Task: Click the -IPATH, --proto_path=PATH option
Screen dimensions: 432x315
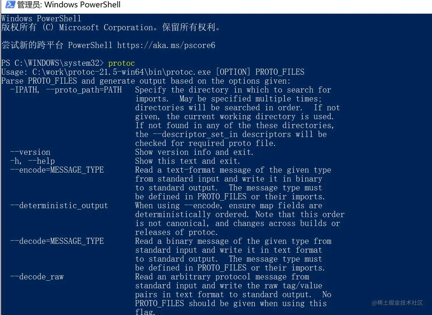Action: [x=66, y=90]
